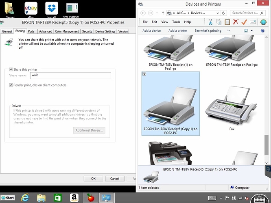The height and width of the screenshot is (203, 271).
Task: Click Add a printer
Action: [x=178, y=30]
